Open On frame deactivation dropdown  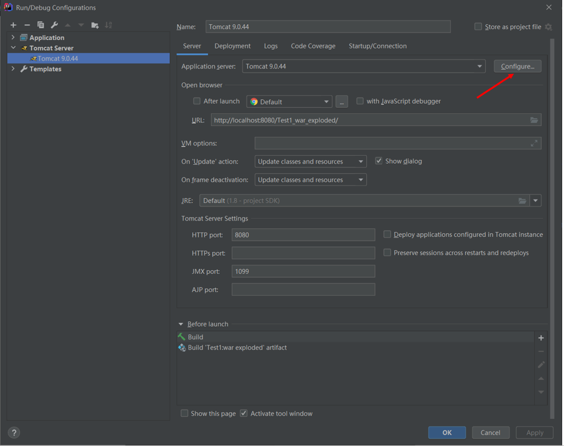click(x=311, y=180)
